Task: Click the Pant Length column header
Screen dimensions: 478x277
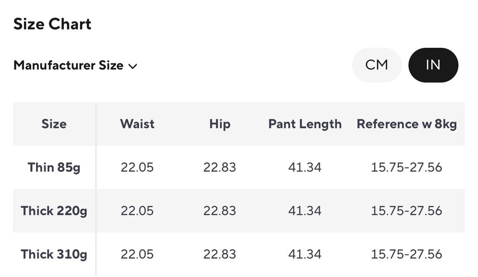Action: pyautogui.click(x=305, y=124)
